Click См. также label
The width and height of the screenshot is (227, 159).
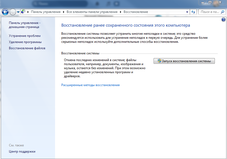[16, 145]
